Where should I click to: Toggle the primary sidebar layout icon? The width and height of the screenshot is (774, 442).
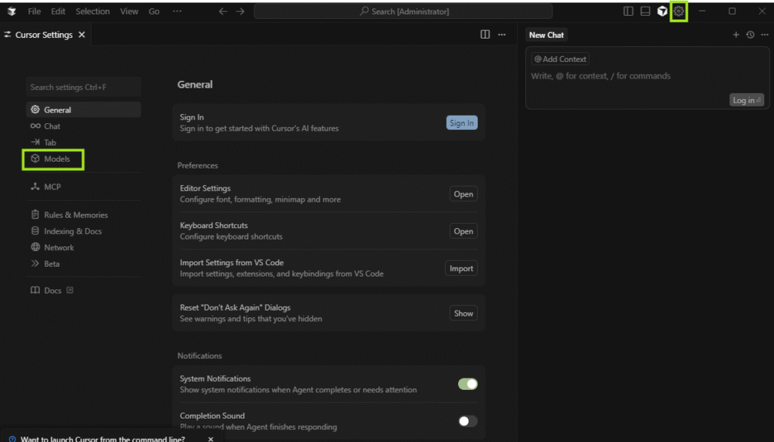(628, 11)
